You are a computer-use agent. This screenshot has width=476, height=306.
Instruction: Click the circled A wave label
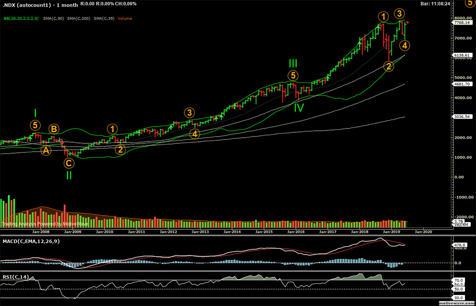tap(46, 150)
